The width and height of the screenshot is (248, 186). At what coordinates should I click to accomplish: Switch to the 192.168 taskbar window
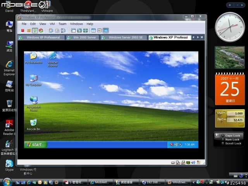pos(152,183)
